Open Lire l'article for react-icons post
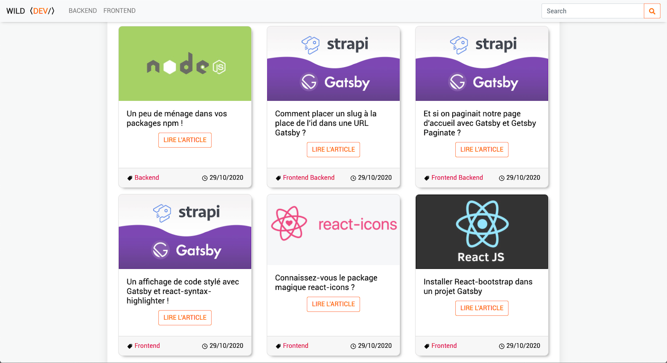 tap(333, 304)
